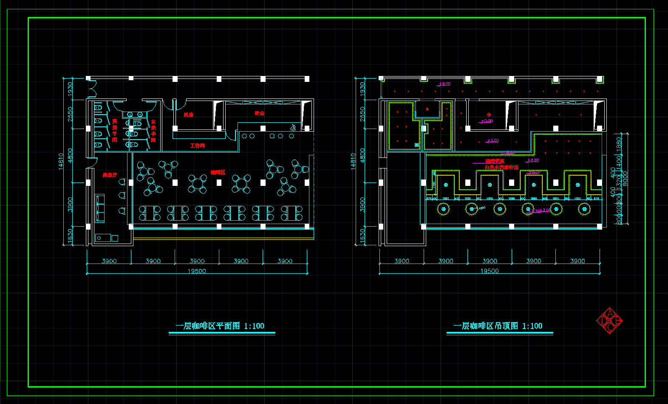
Task: Click the red light symbol above the ceiling plan's central ±3.00 mark
Action: pos(489,115)
